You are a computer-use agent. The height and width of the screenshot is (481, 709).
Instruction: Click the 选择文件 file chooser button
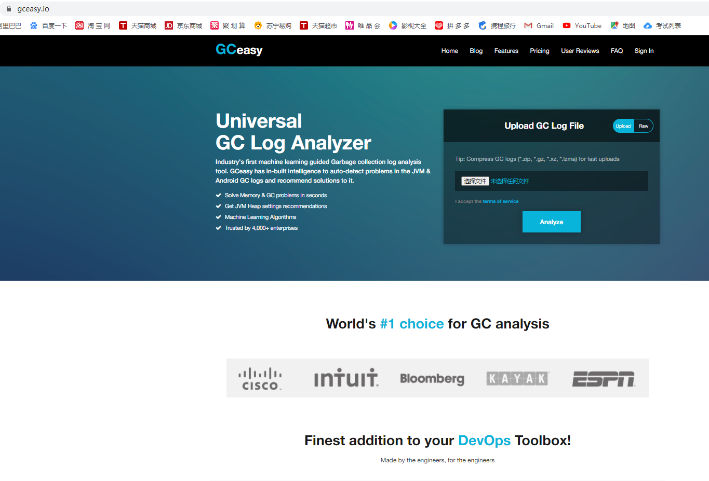[x=475, y=181]
